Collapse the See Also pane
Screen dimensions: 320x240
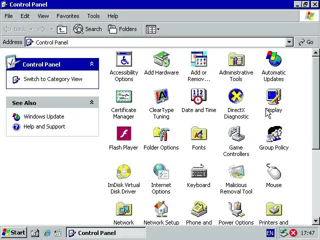(x=92, y=102)
